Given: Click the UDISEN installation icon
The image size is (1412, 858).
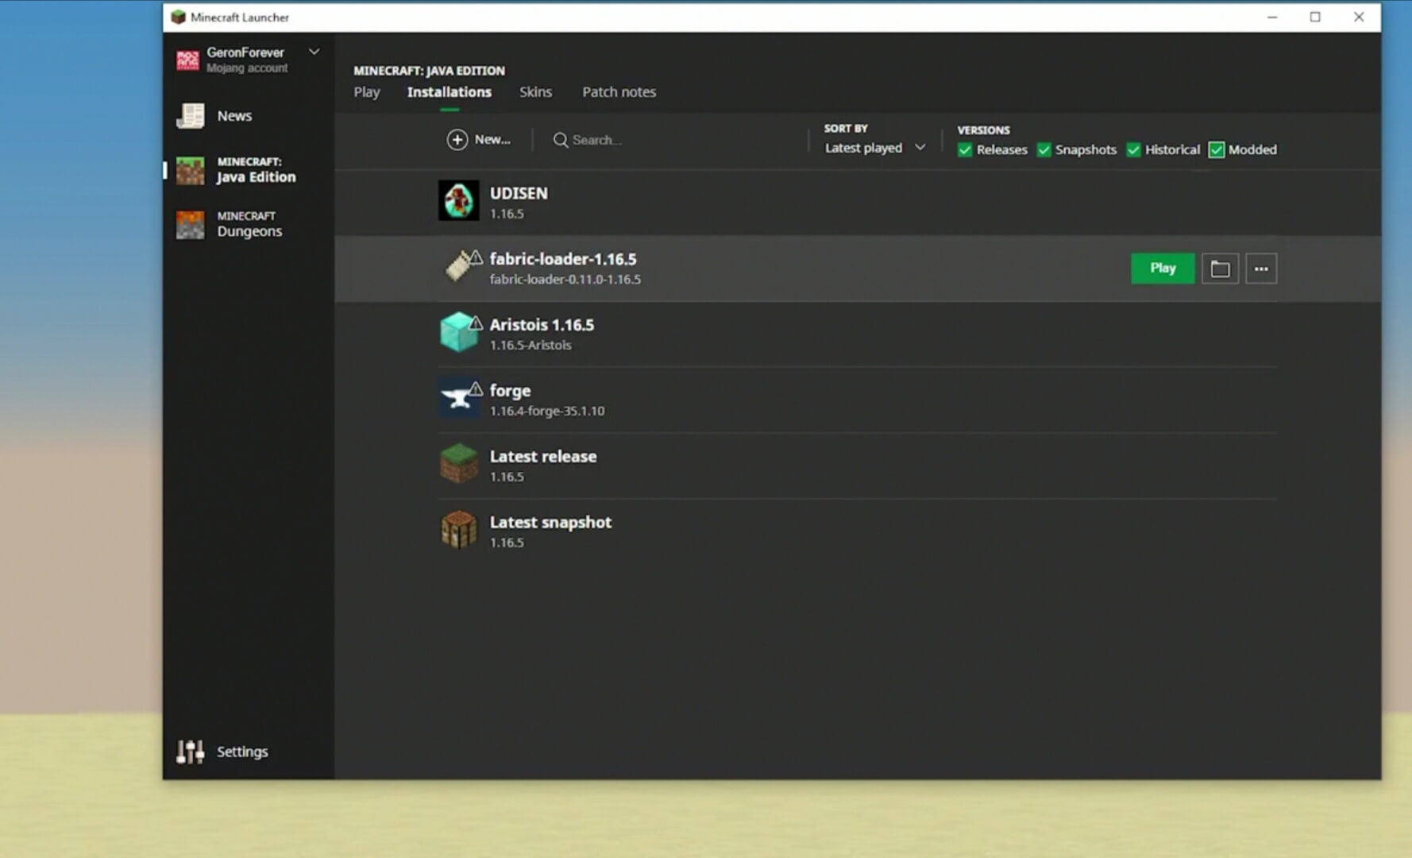Looking at the screenshot, I should point(458,200).
